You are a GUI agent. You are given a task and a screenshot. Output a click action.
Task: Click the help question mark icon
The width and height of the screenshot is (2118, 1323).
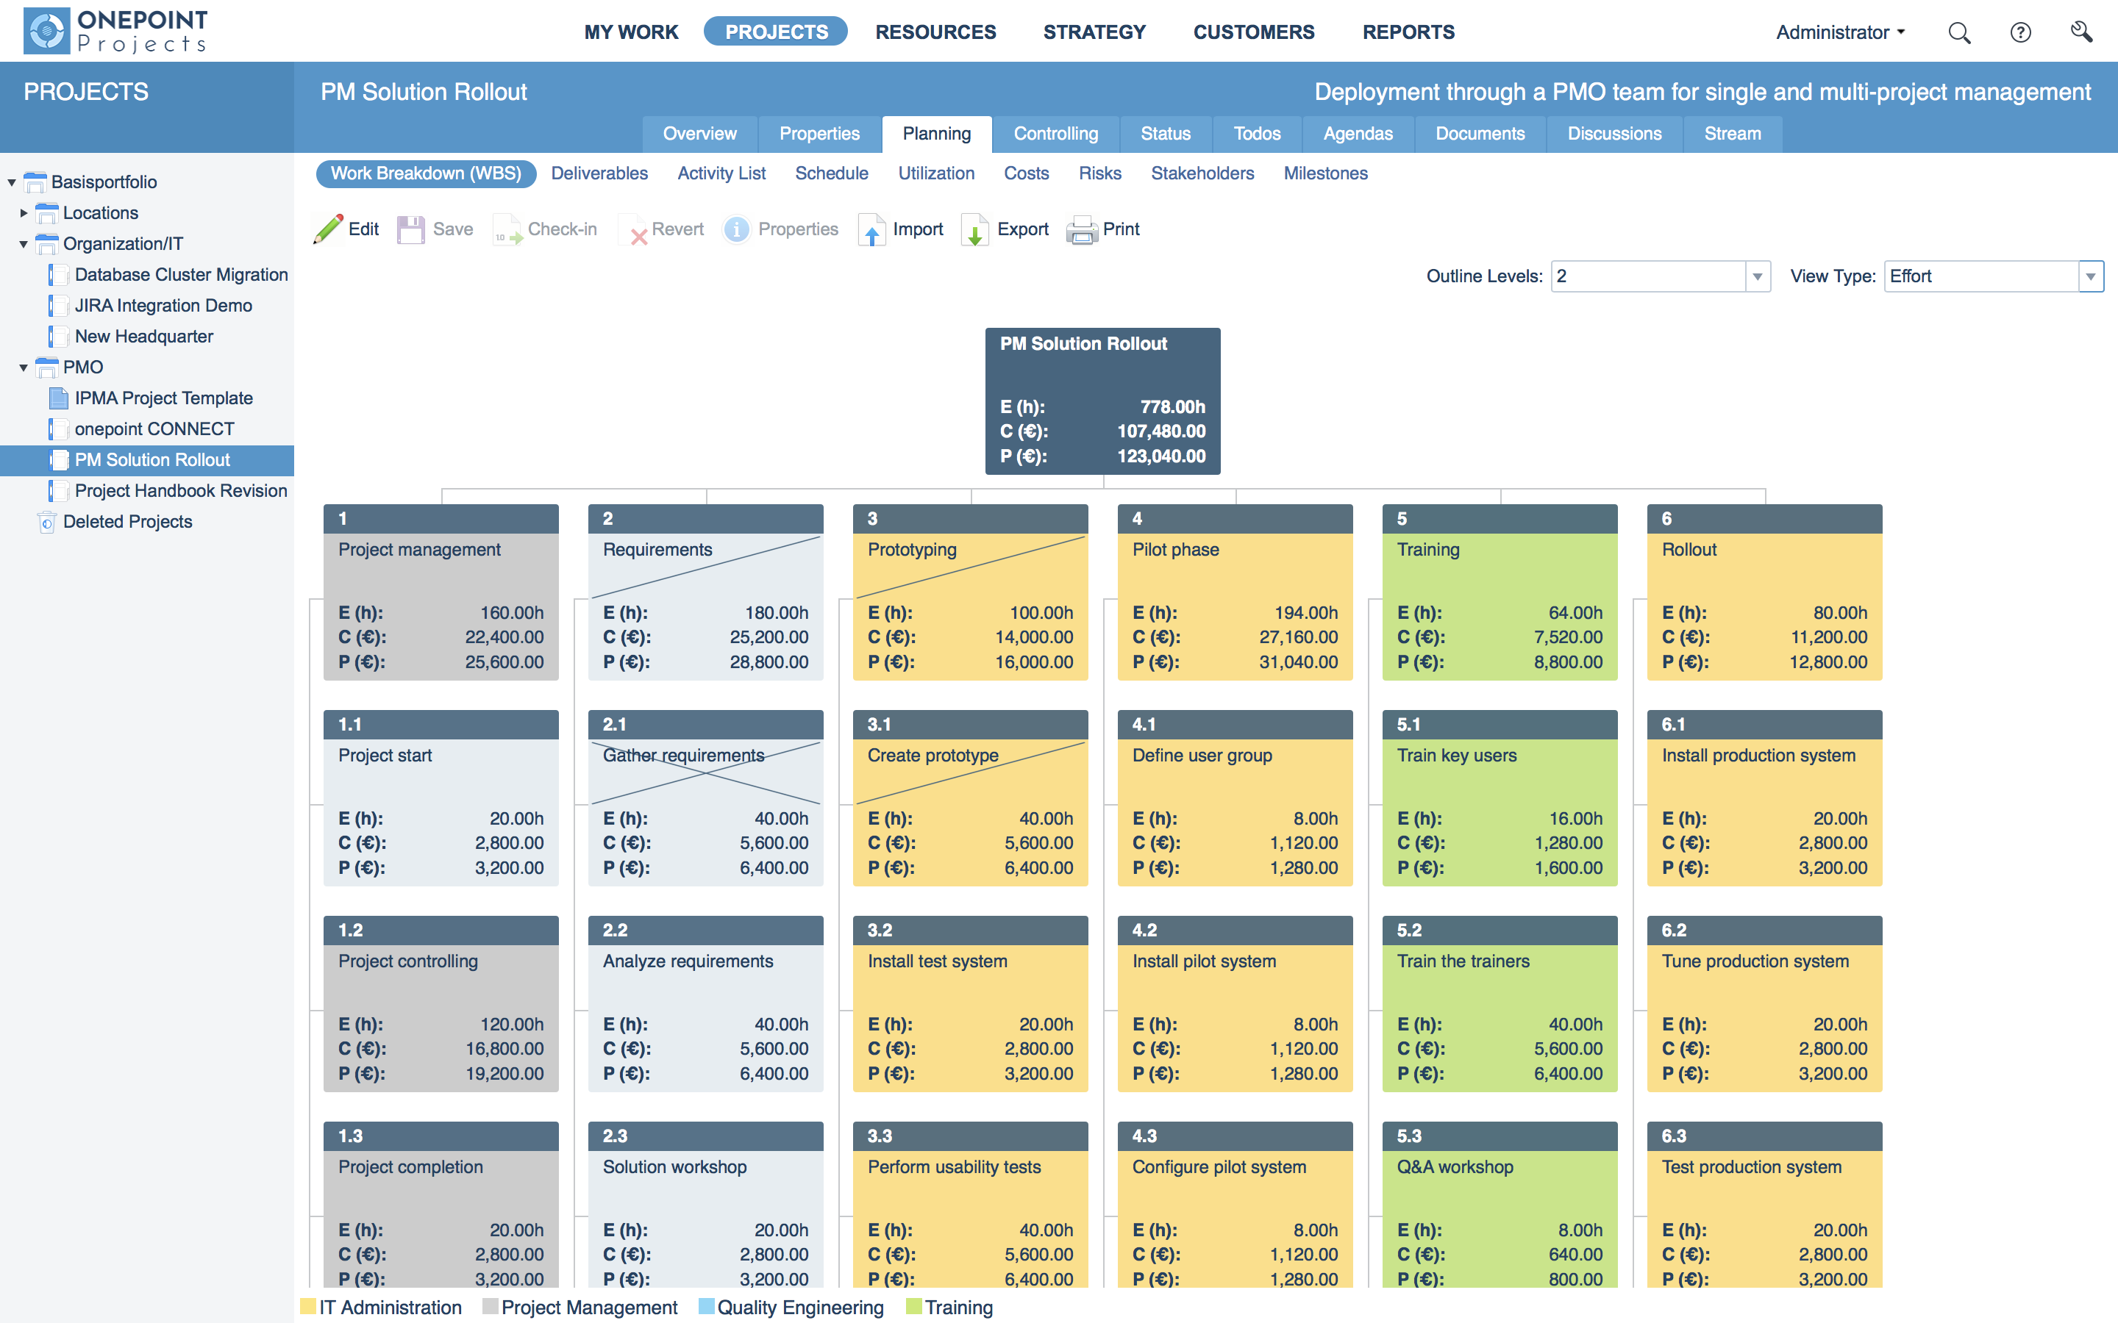click(x=2020, y=32)
